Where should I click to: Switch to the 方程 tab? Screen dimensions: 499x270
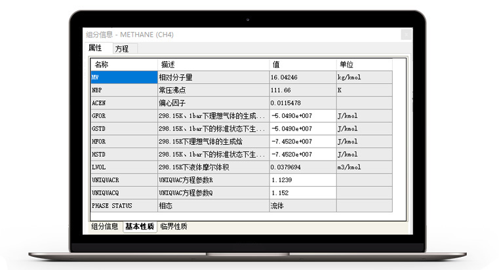tap(121, 49)
